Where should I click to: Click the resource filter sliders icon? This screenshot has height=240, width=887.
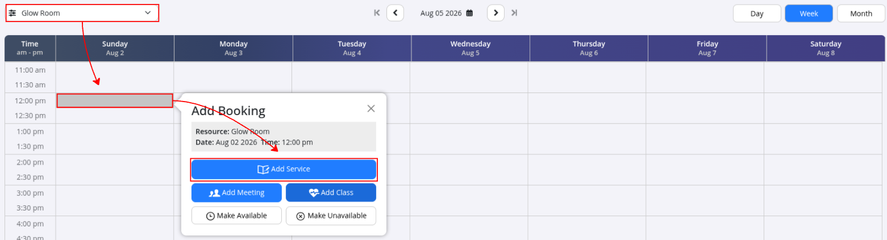(x=13, y=13)
